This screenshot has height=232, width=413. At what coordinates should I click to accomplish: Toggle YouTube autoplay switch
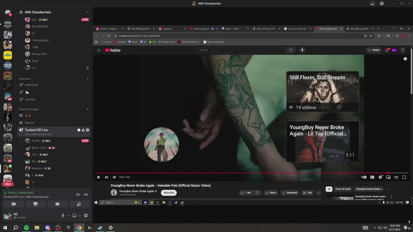click(364, 177)
